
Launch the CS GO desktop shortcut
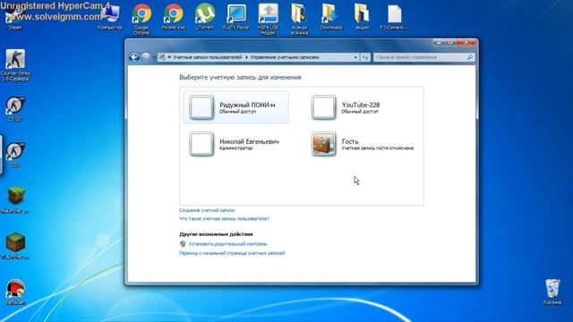(x=15, y=108)
